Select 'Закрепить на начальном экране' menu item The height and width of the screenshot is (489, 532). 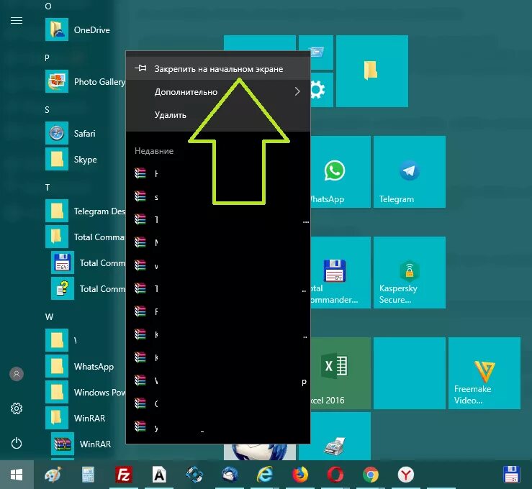click(218, 69)
